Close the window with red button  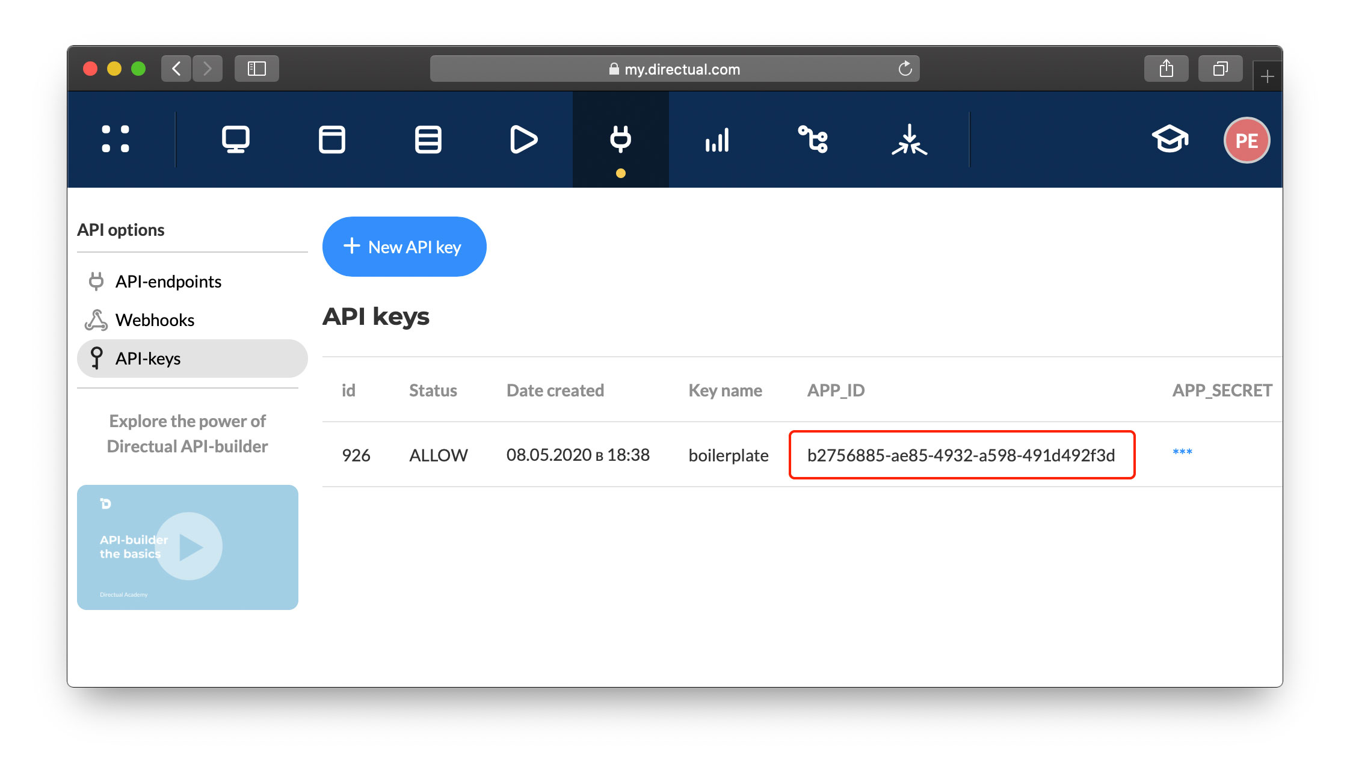click(x=90, y=69)
